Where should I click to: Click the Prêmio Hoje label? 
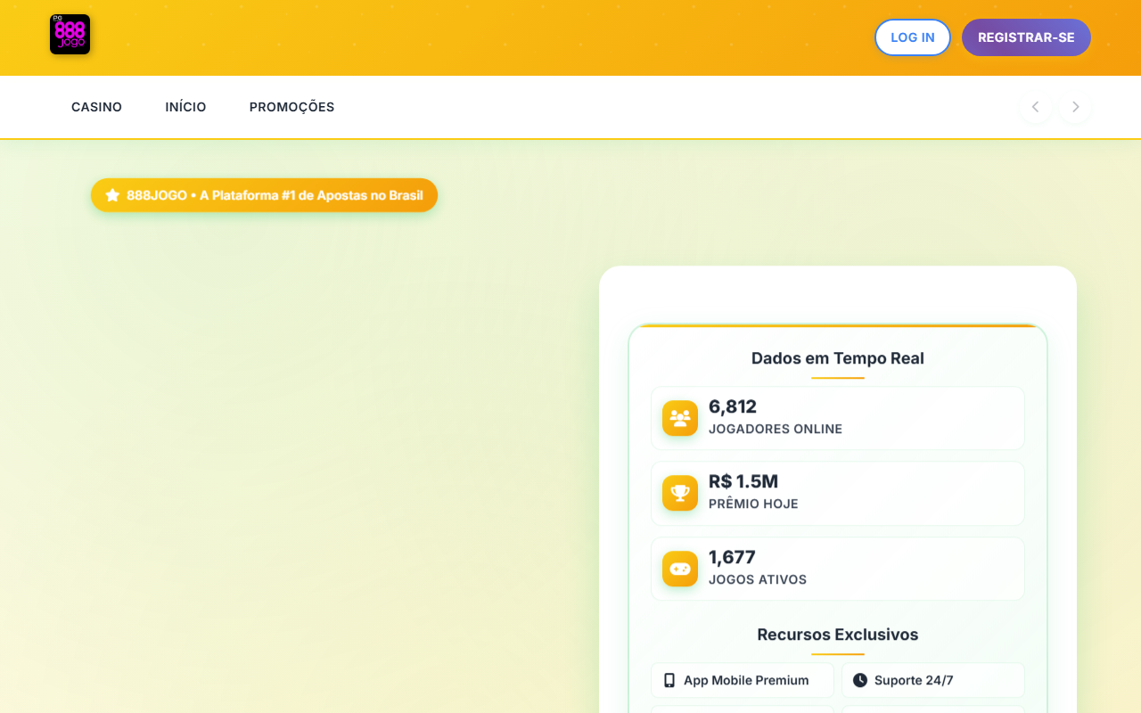click(753, 504)
